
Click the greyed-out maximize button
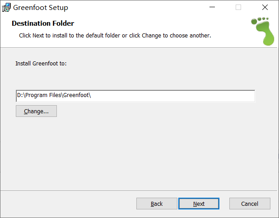[238, 8]
